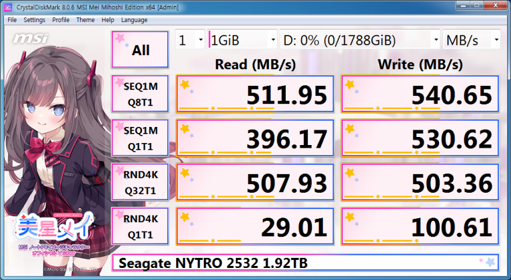Start the SEQ1M Q8T1 test
The width and height of the screenshot is (511, 280).
point(140,94)
